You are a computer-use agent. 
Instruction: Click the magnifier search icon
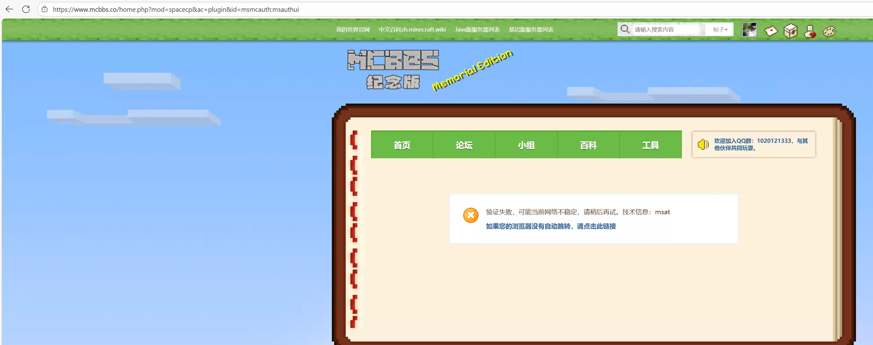(x=625, y=29)
